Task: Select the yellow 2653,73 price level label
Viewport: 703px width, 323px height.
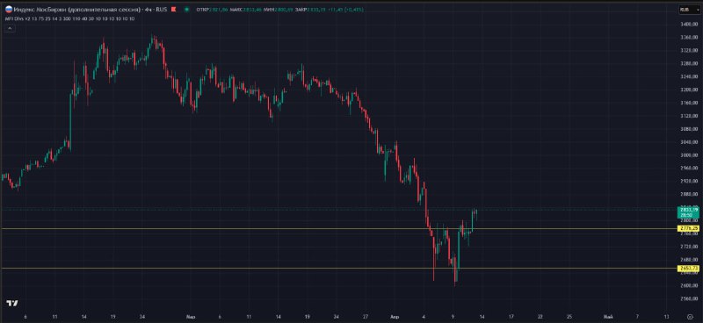Action: pyautogui.click(x=688, y=269)
